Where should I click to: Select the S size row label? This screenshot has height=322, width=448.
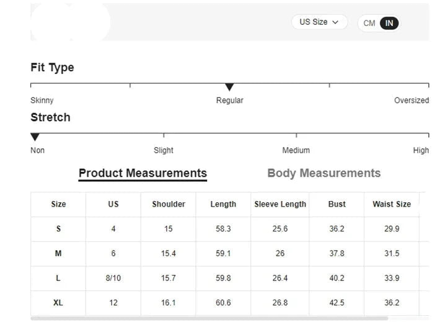pos(58,229)
